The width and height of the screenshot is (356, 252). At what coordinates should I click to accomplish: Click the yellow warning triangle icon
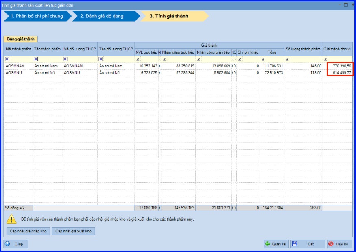[11, 219]
